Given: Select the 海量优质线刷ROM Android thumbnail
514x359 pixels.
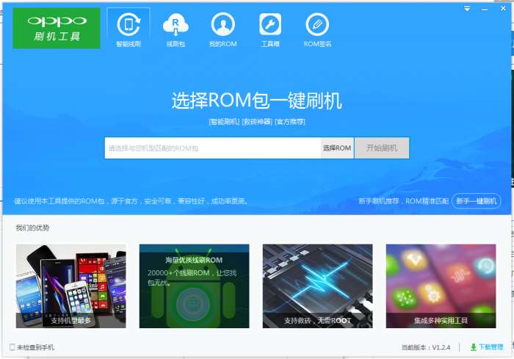Looking at the screenshot, I should coord(194,286).
